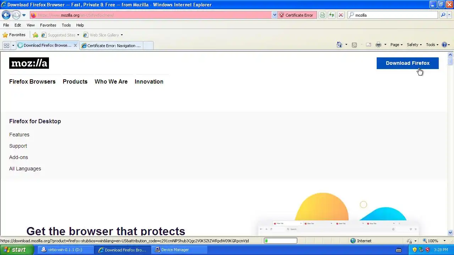Open the Add-ons link
454x255 pixels.
[x=18, y=157]
